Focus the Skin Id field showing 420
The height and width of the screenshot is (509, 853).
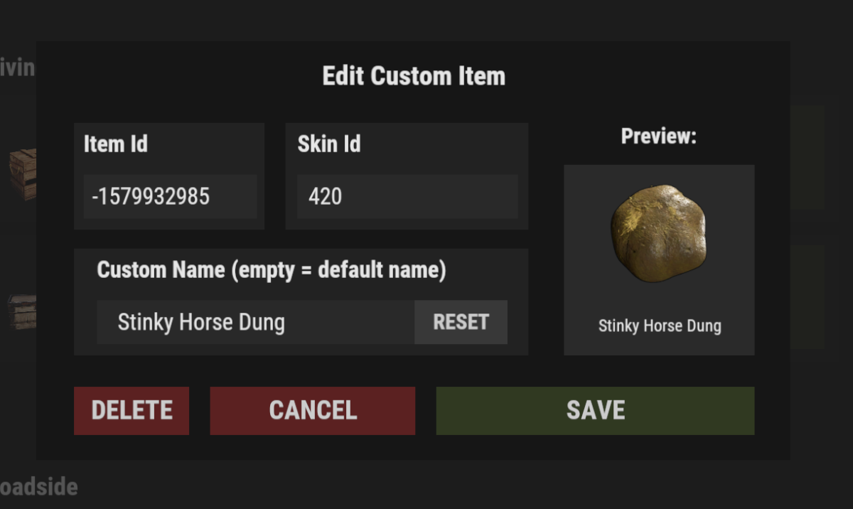tap(407, 196)
